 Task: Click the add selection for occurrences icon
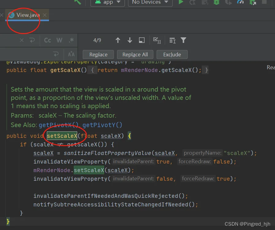[157, 40]
